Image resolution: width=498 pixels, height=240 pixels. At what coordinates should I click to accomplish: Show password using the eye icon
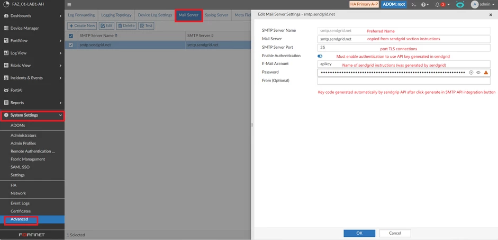point(478,73)
